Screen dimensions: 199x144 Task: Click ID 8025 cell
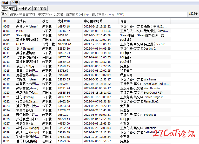click(x=6, y=115)
